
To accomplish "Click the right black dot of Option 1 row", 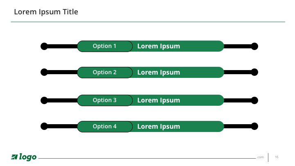I will [x=254, y=46].
